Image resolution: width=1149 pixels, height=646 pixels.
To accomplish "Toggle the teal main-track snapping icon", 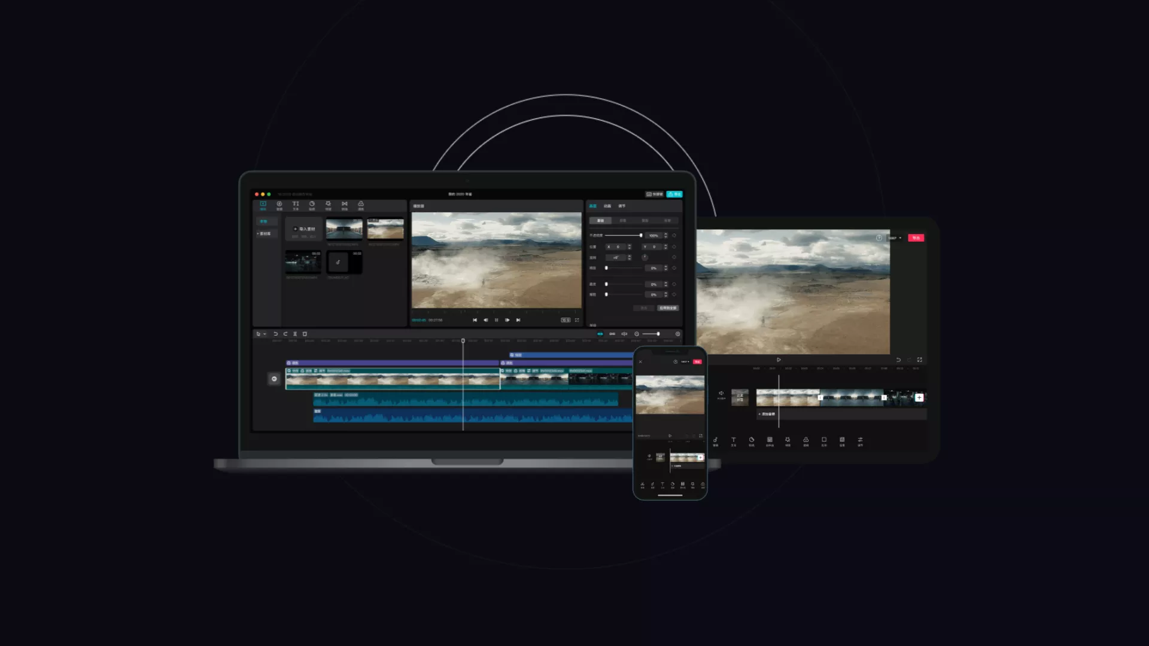I will pos(600,334).
